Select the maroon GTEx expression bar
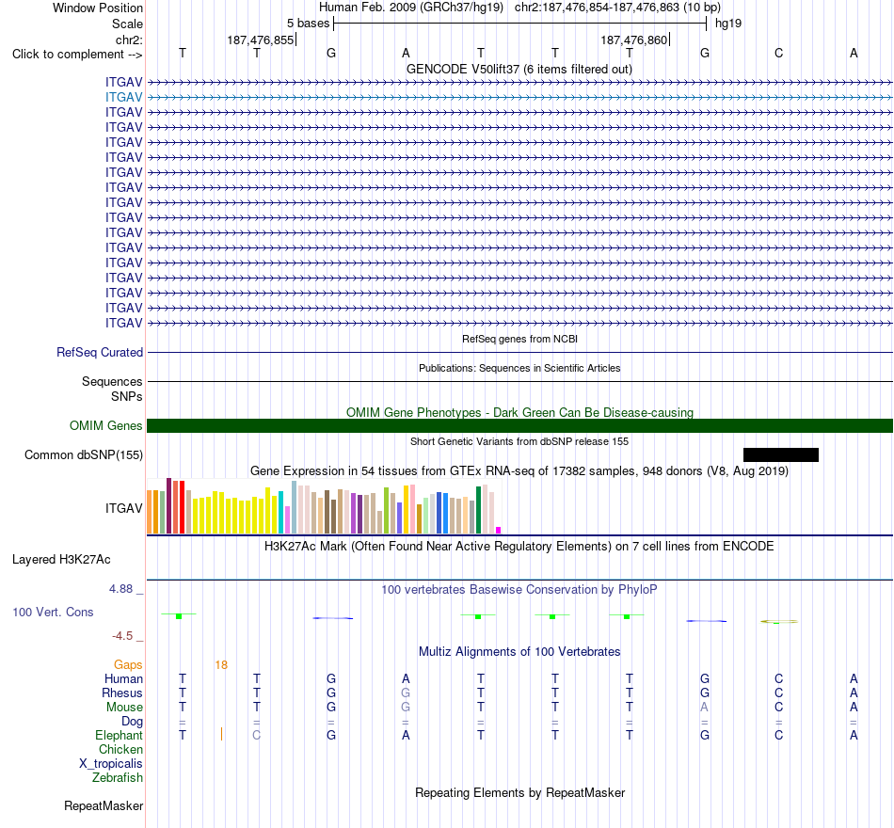894x828 pixels. point(168,506)
